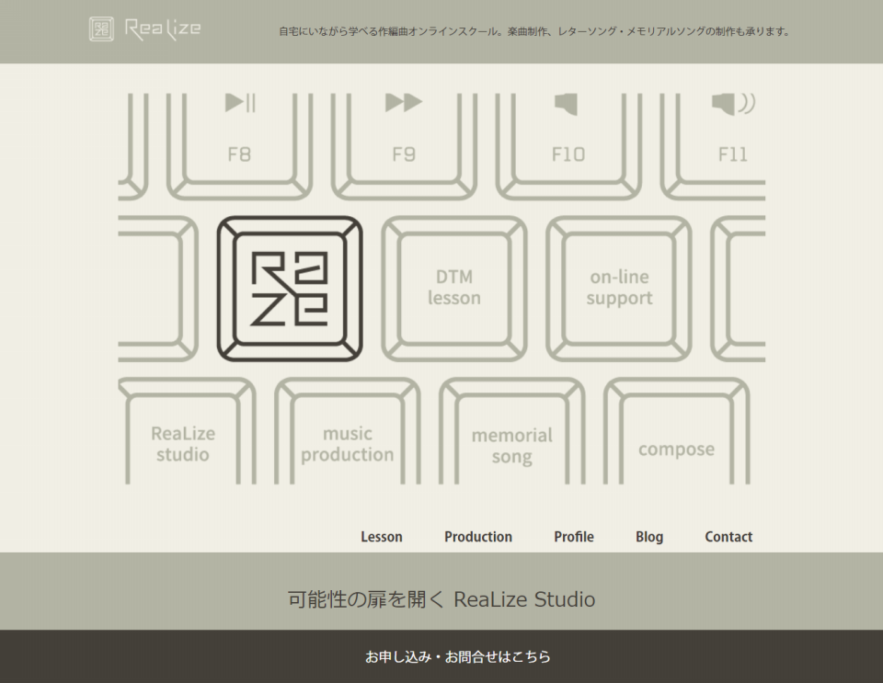The width and height of the screenshot is (883, 683).
Task: Click the お申し込み・お問合せはこちら banner link
Action: click(x=458, y=656)
